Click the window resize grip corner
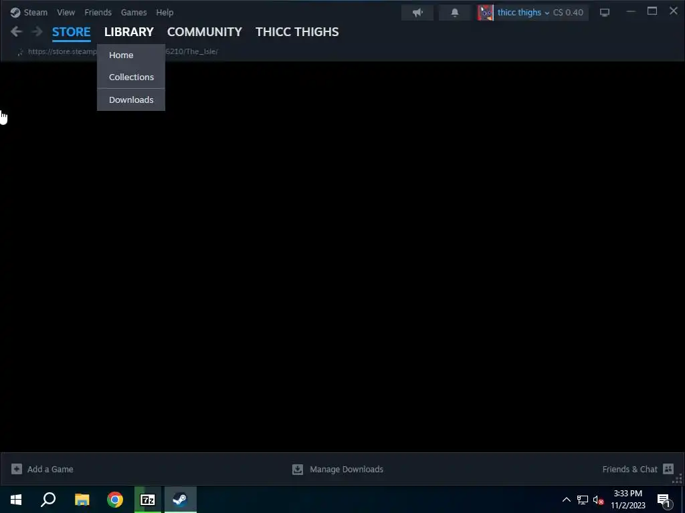Screen dimensions: 685x513 (678, 479)
